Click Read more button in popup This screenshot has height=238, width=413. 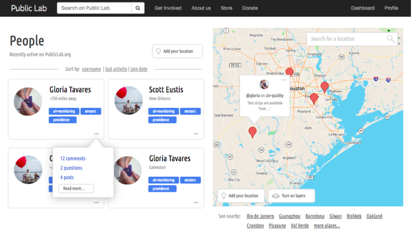(76, 189)
